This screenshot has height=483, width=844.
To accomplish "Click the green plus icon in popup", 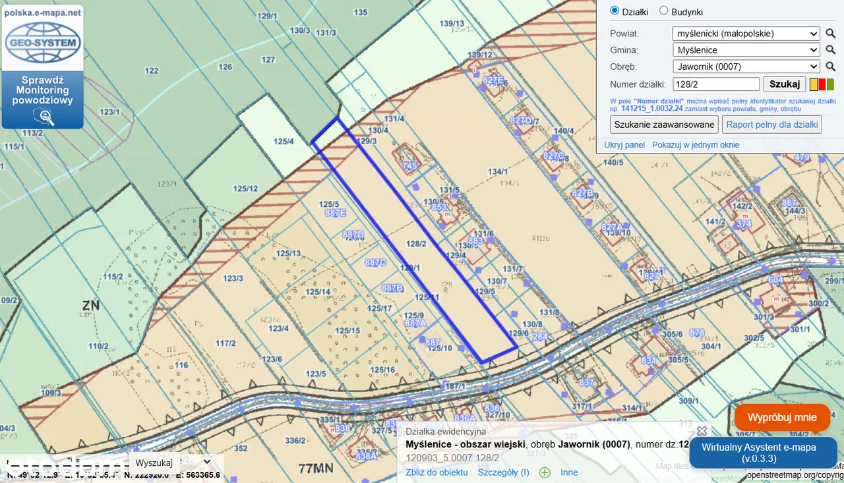I will click(545, 472).
